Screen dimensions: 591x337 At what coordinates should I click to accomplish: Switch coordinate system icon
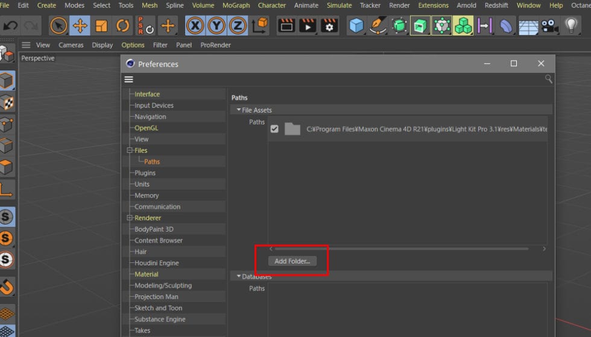coord(260,26)
